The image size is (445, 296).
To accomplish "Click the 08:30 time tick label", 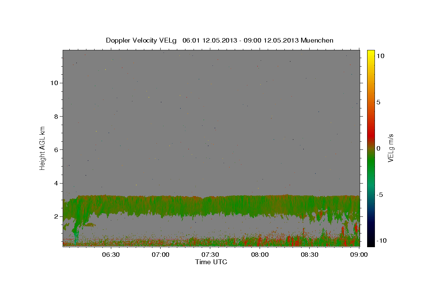I will click(310, 255).
